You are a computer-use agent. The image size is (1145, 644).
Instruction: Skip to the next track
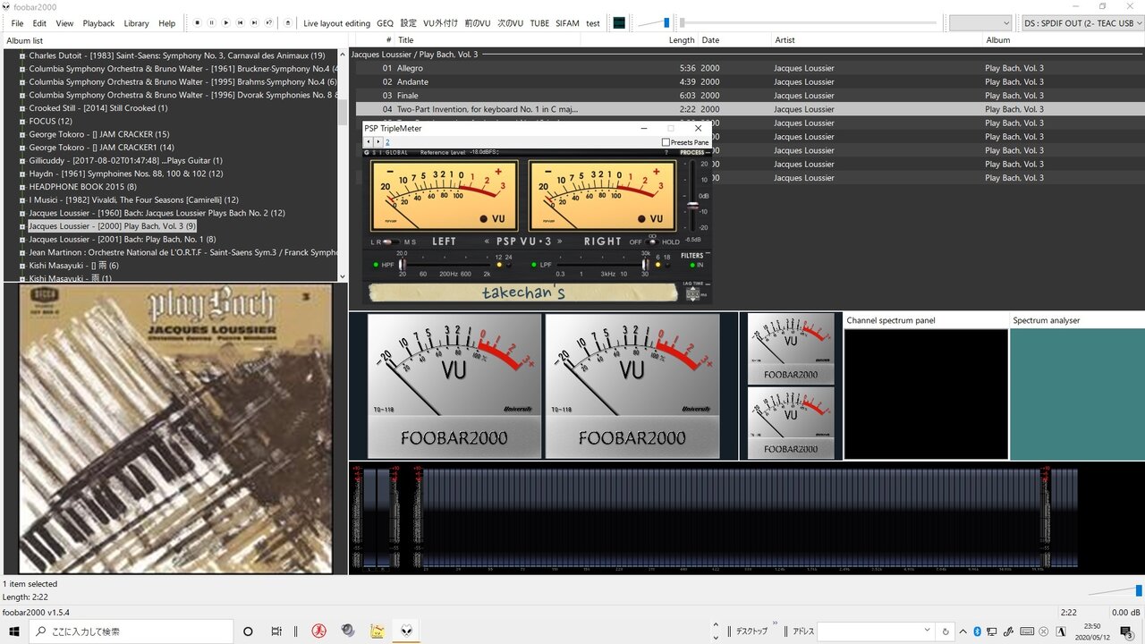255,23
